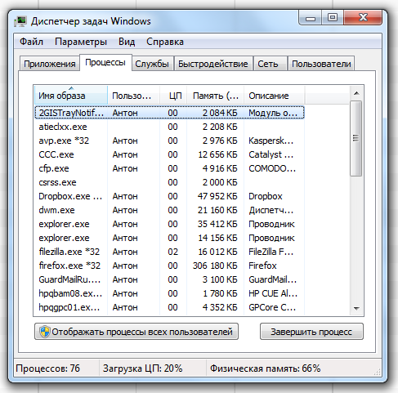
Task: Click the Kaspersk... description cell
Action: point(271,141)
